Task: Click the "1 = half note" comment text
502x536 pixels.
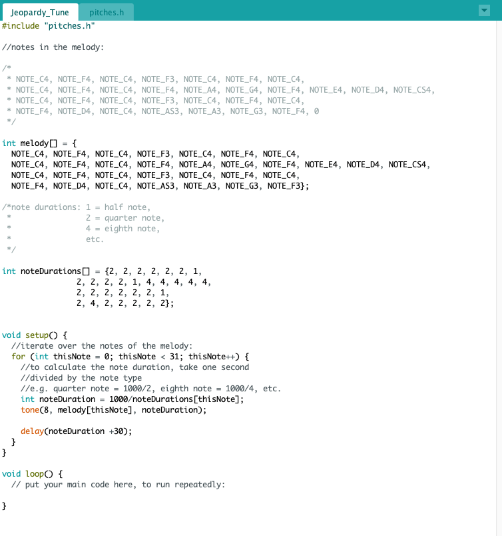Action: click(x=126, y=207)
